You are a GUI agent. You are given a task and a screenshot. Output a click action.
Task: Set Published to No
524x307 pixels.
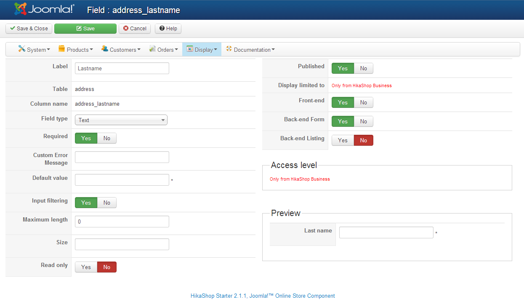pyautogui.click(x=364, y=68)
